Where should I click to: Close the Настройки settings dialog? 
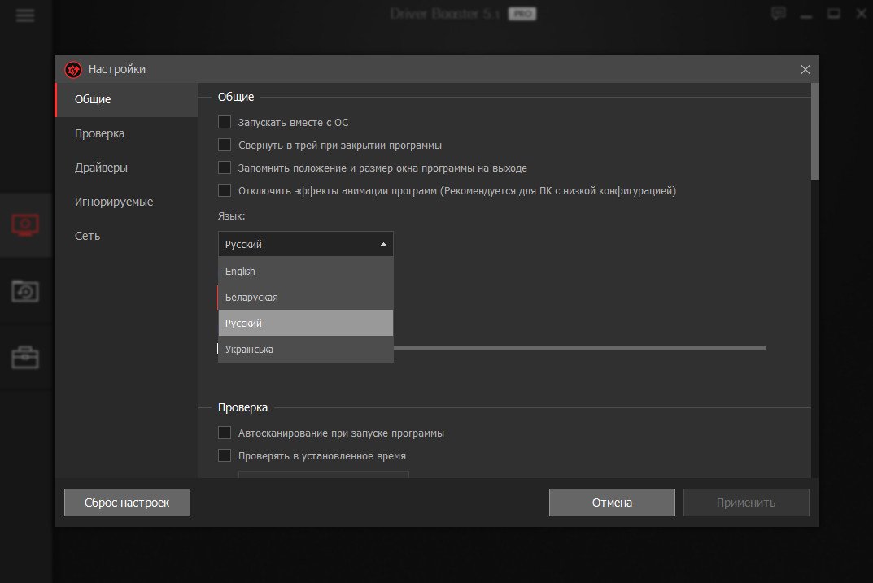(x=805, y=70)
